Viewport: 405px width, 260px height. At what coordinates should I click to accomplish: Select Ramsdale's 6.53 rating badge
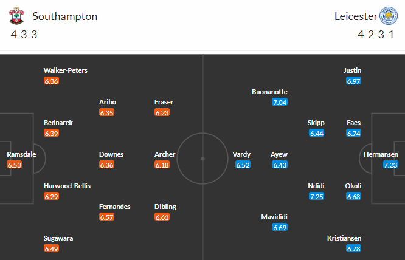pos(14,165)
